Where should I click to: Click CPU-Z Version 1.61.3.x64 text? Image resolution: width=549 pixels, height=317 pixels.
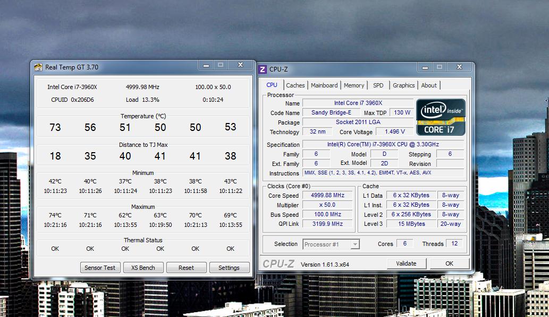[325, 265]
